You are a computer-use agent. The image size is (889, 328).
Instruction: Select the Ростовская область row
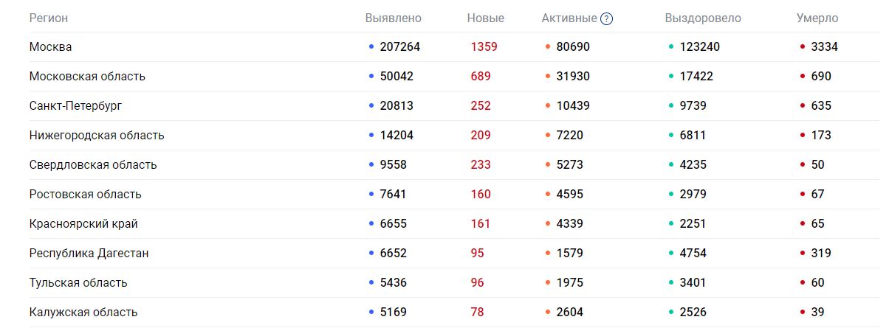click(x=85, y=194)
